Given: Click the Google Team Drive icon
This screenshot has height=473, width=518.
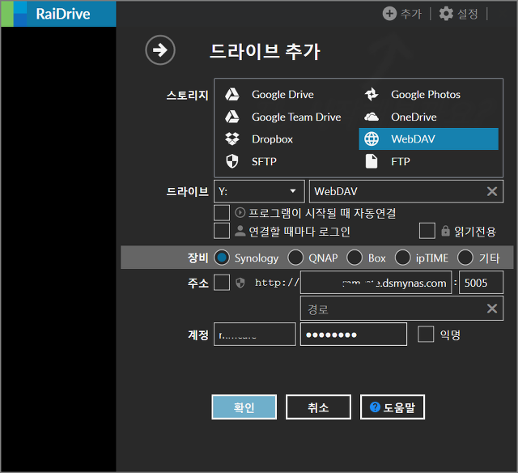Looking at the screenshot, I should point(232,117).
